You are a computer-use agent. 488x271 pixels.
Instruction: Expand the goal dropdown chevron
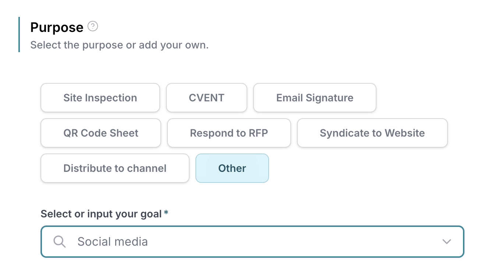coord(446,242)
